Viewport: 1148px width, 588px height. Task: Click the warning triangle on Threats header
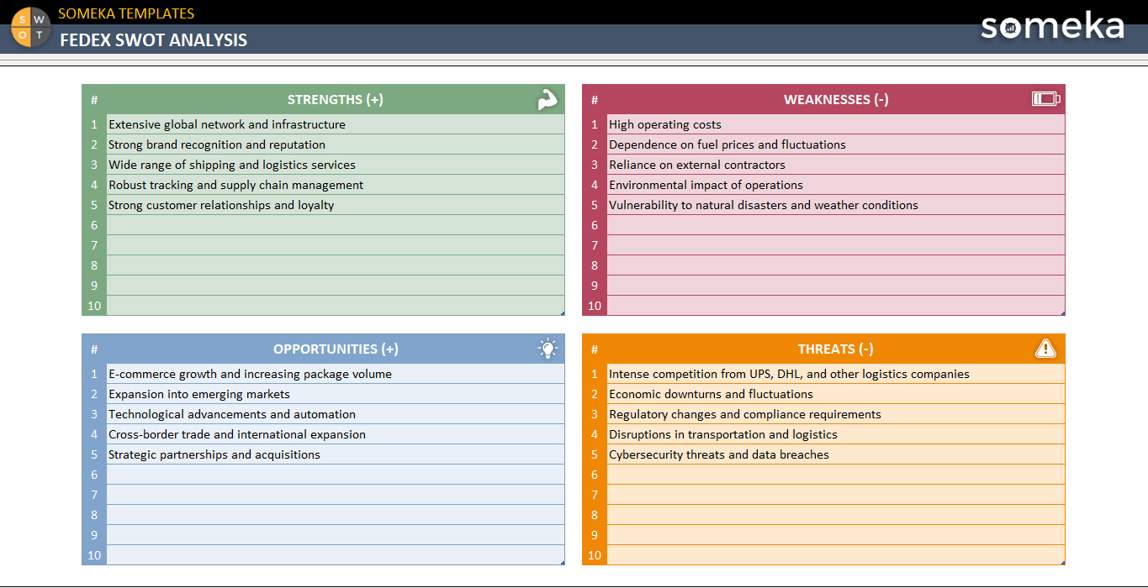click(x=1045, y=348)
